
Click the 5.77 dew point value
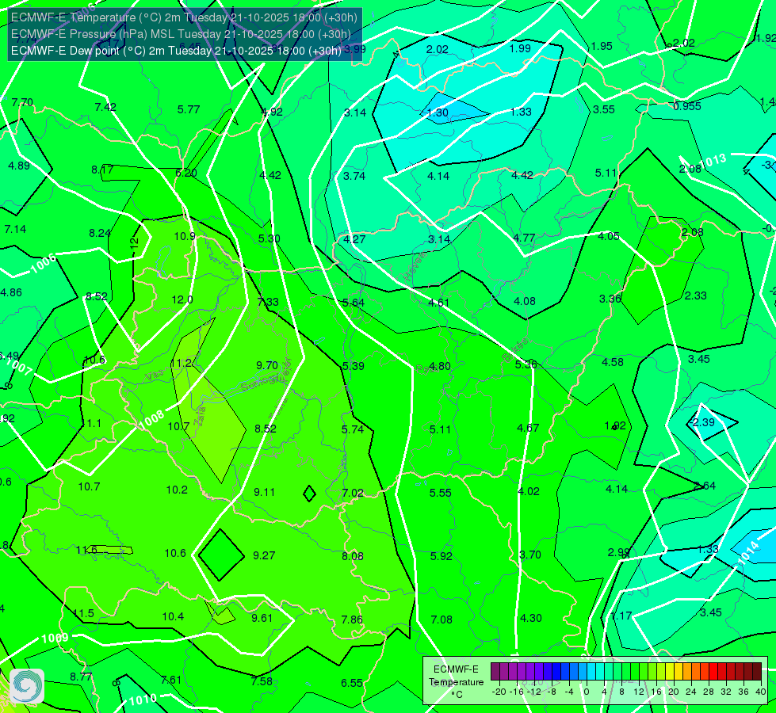pyautogui.click(x=189, y=109)
